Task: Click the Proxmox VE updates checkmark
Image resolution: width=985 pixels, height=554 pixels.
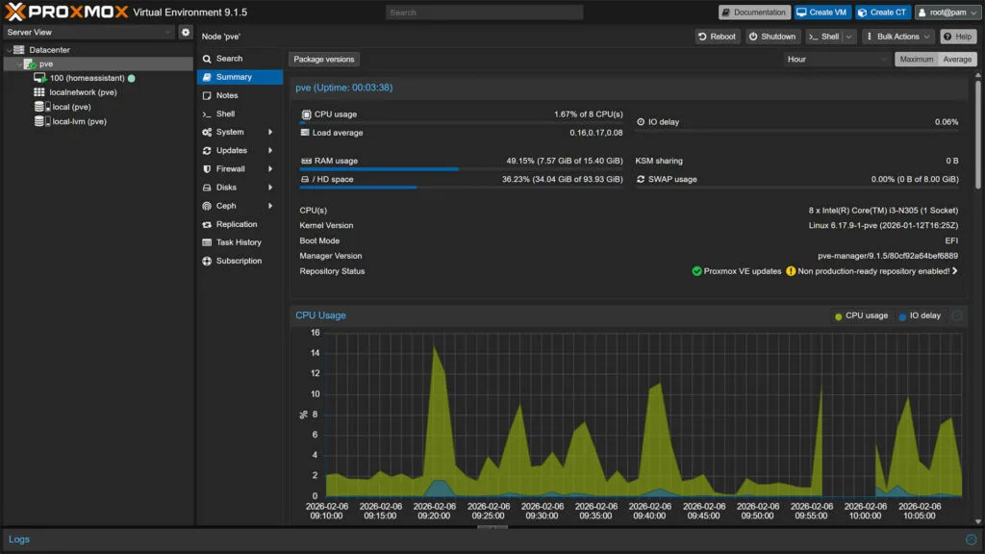Action: coord(696,271)
